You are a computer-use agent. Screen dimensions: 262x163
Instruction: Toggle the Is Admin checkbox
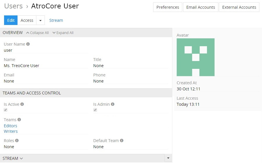tap(95, 110)
